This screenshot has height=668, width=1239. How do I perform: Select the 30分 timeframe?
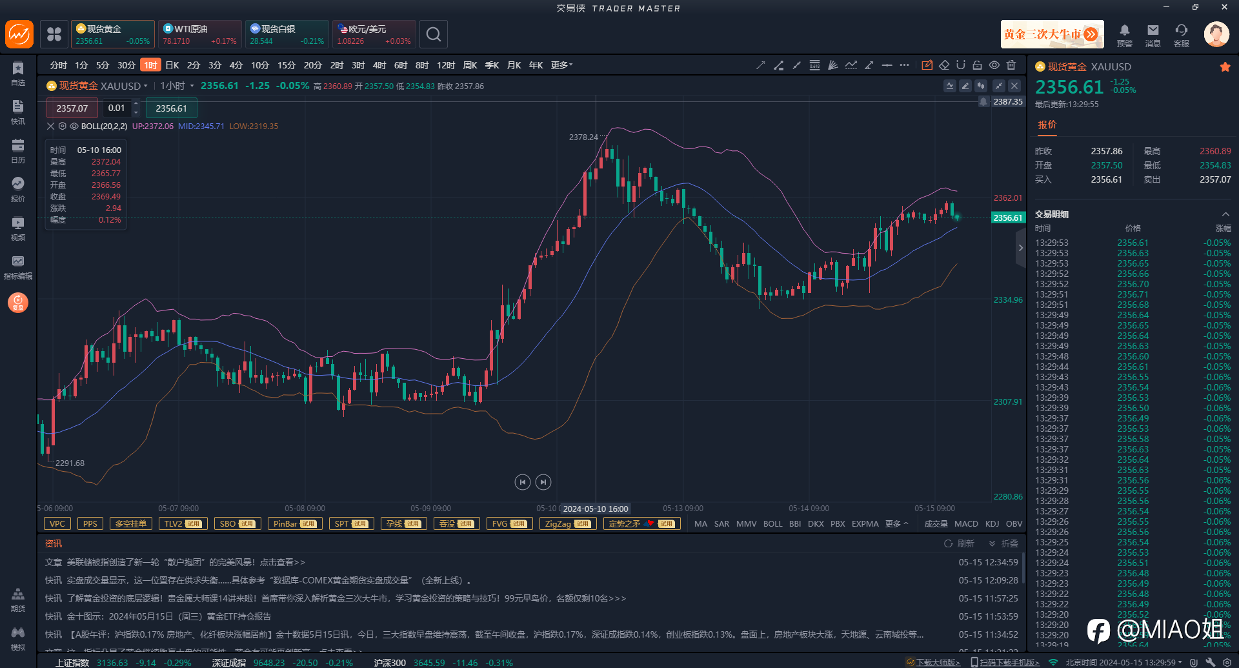126,65
